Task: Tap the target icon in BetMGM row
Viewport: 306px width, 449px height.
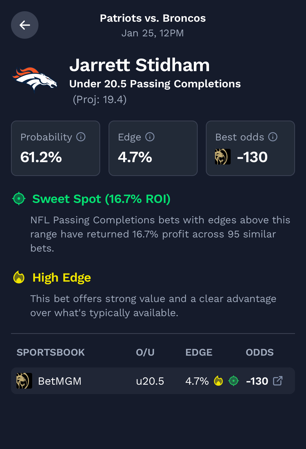Action: point(234,381)
